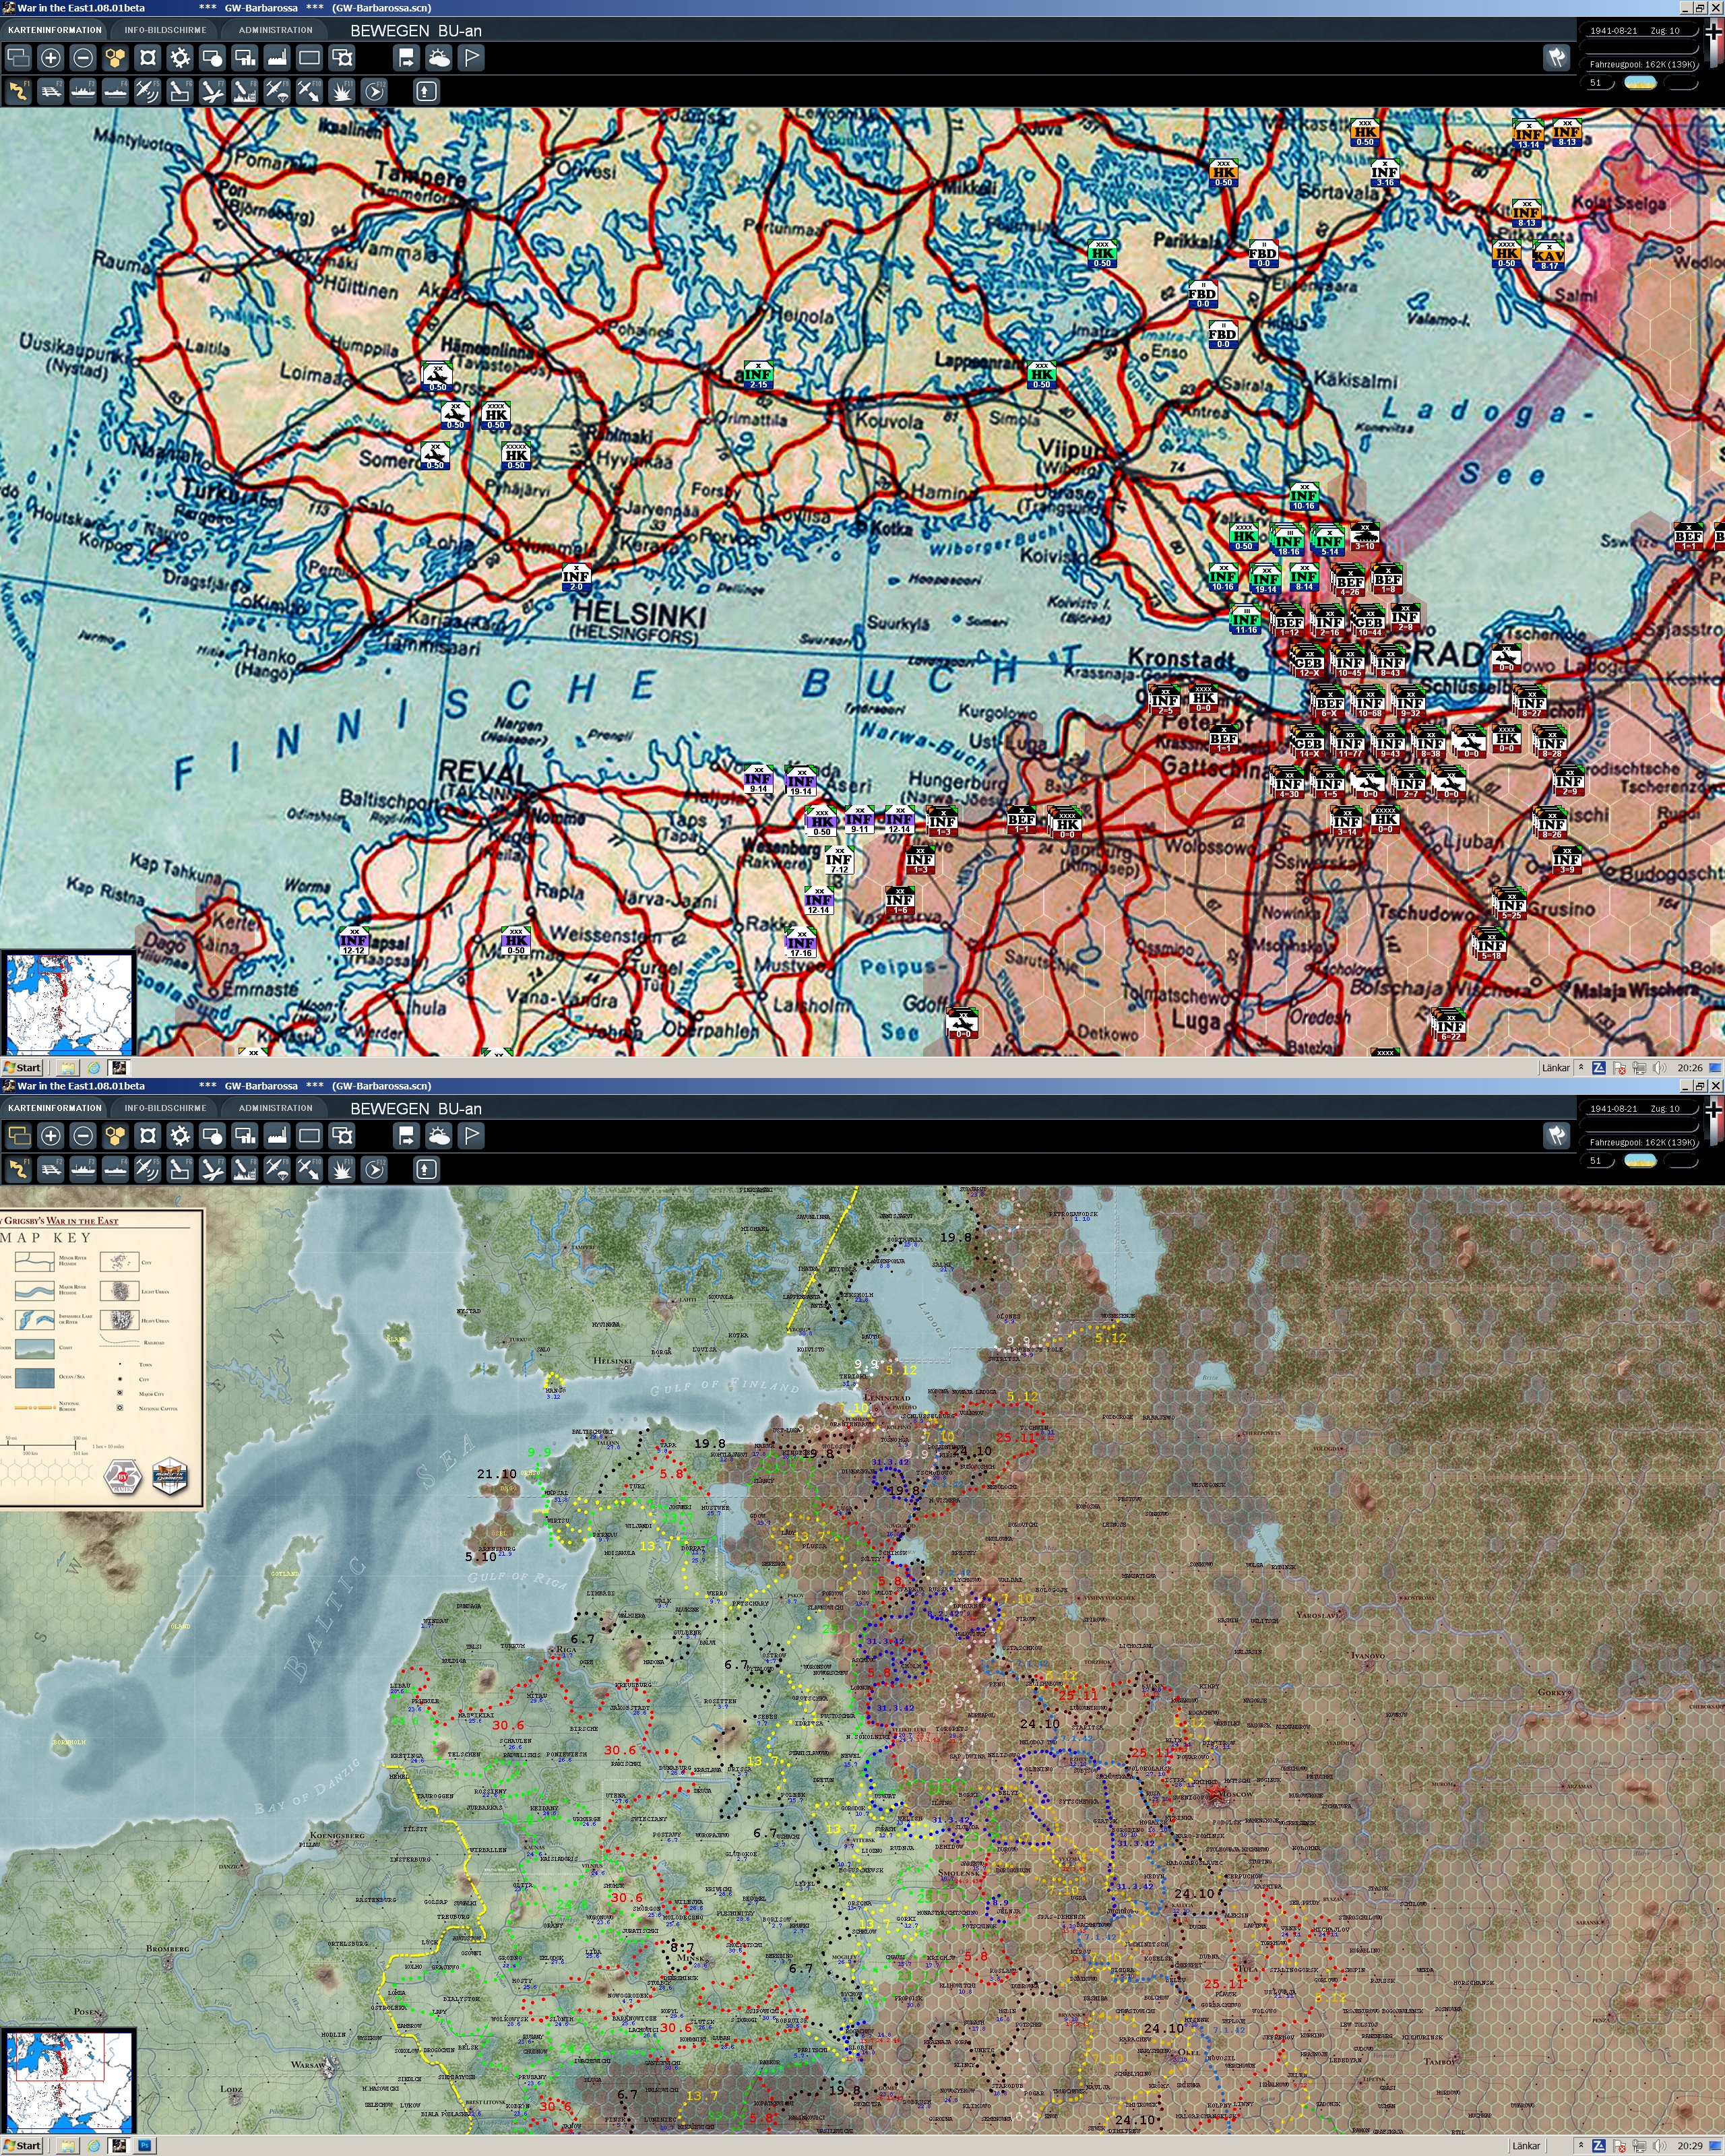
Task: Open Info-Bildschirme tab in upper window
Action: tap(165, 30)
